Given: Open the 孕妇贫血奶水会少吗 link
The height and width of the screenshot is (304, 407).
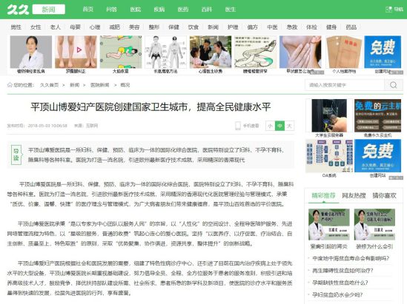Looking at the screenshot, I should tap(337, 294).
